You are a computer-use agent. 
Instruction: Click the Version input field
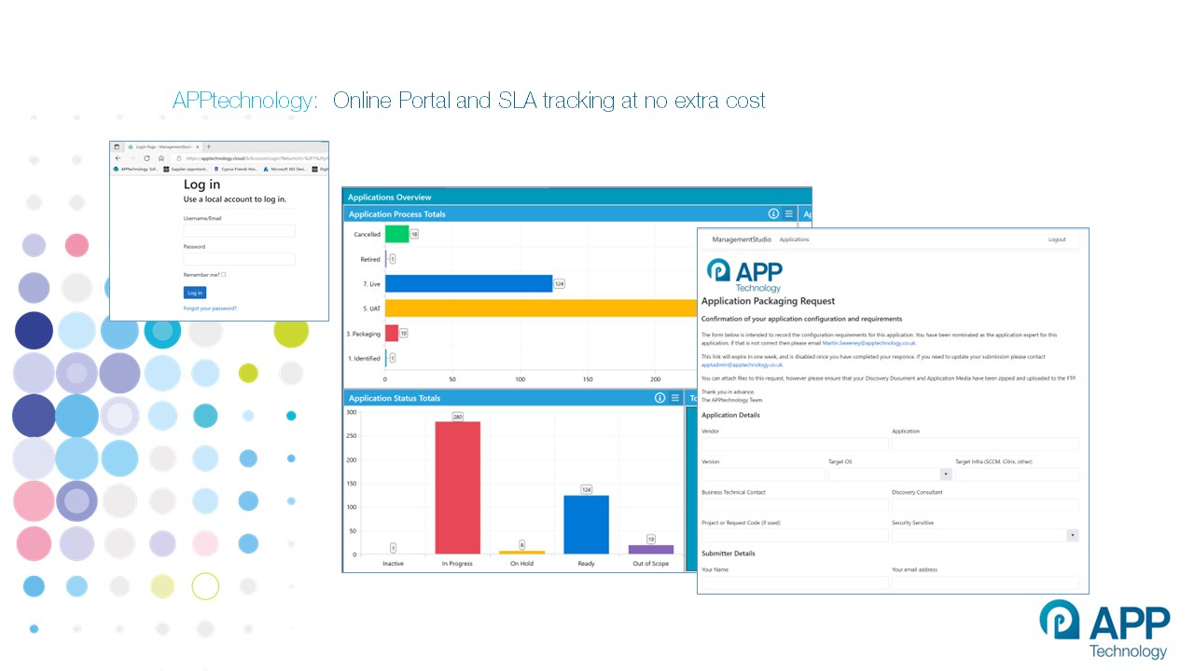tap(763, 474)
